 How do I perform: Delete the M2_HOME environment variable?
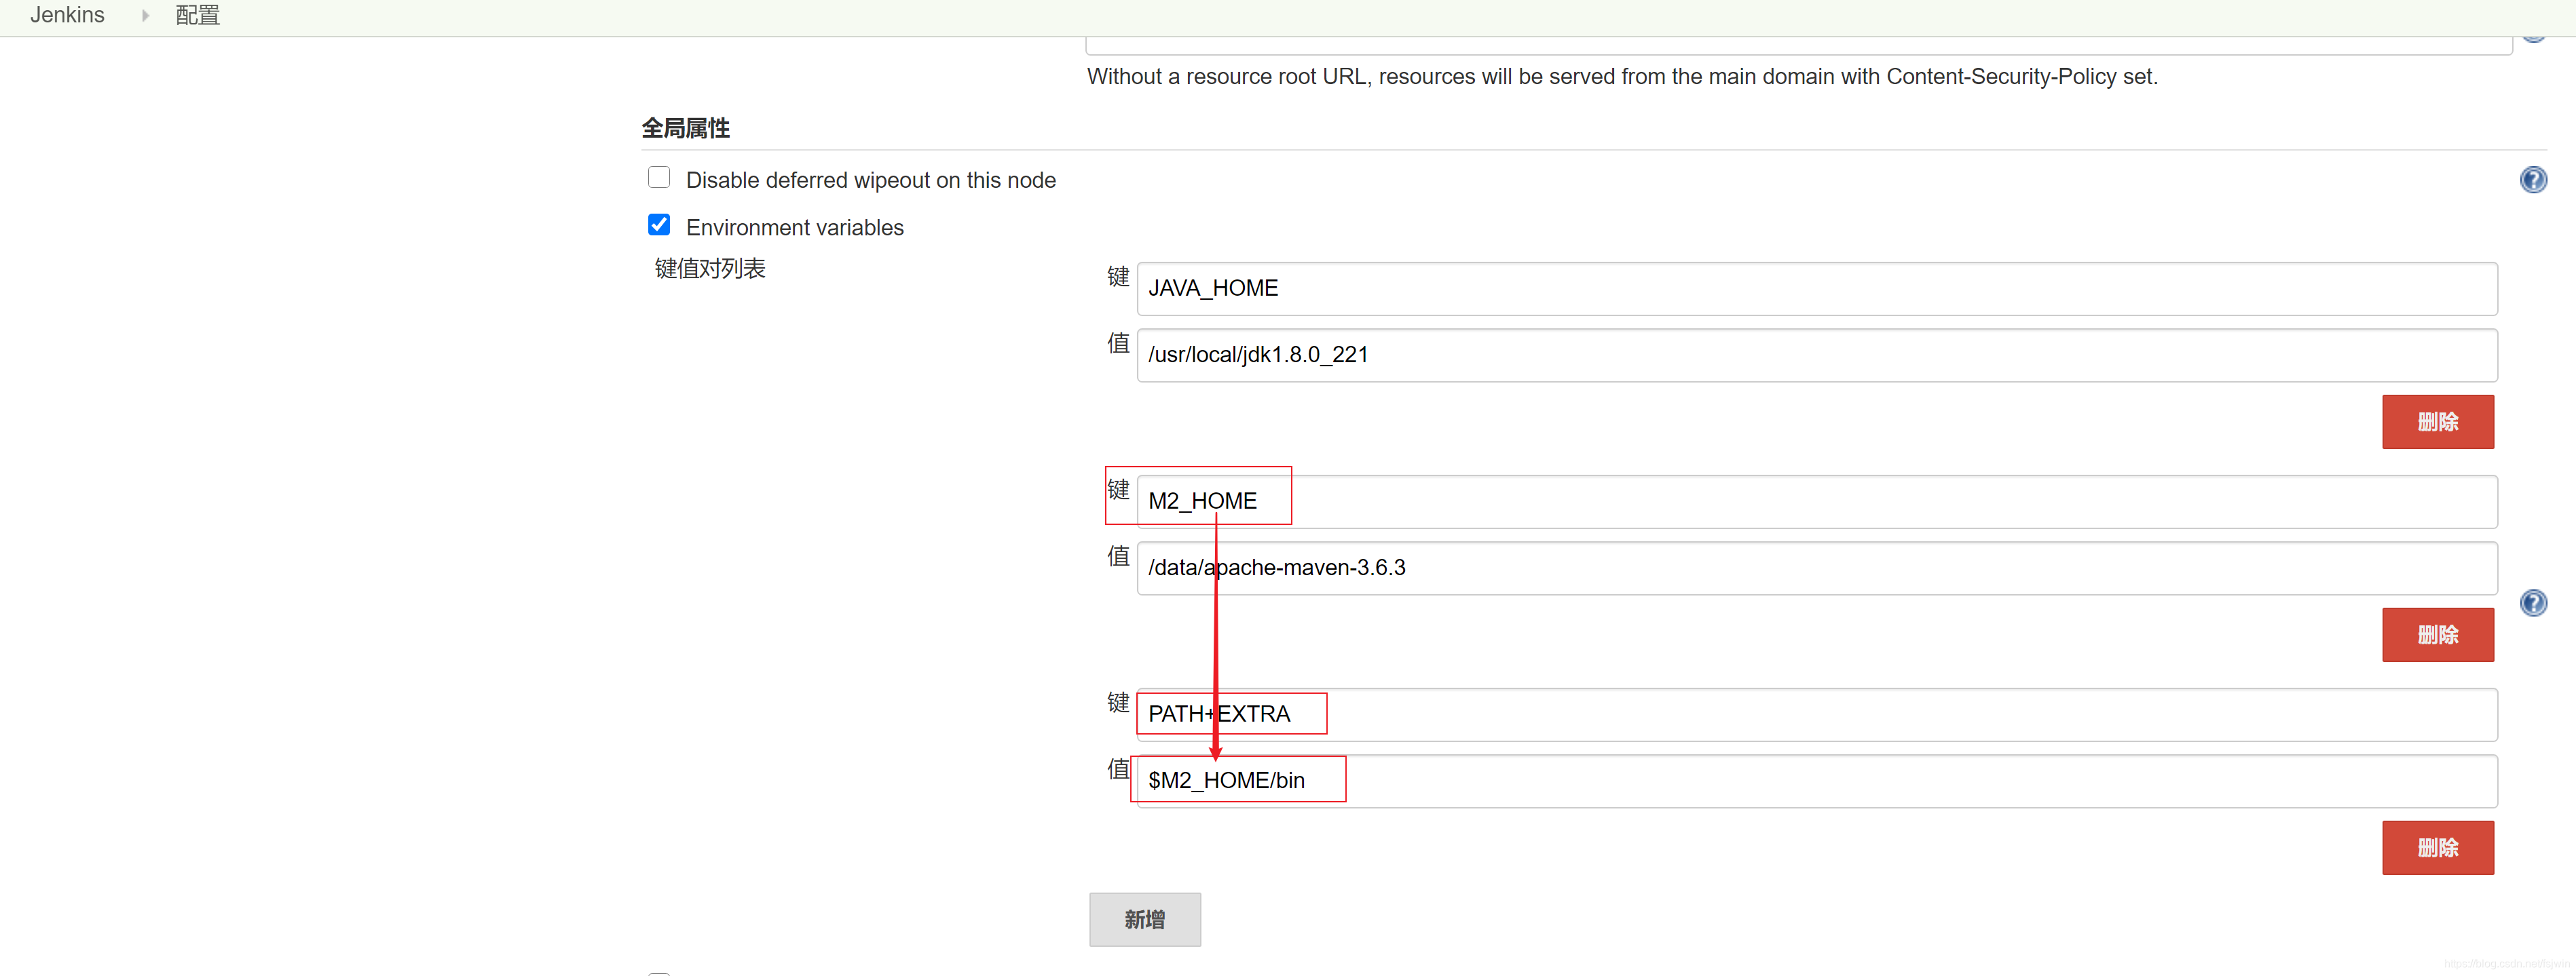click(x=2437, y=634)
